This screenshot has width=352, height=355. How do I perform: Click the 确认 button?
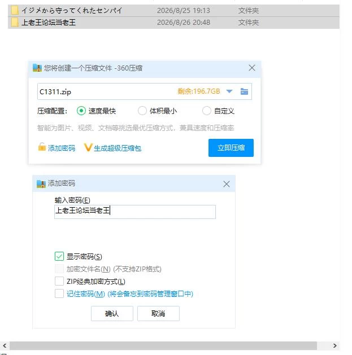pos(112,314)
